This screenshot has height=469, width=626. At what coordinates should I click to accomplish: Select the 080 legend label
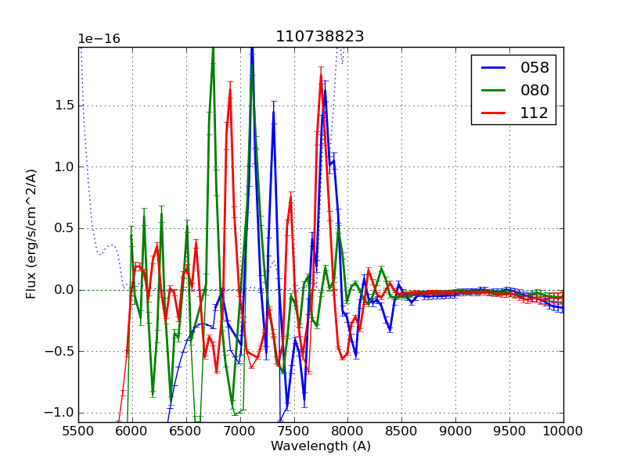pos(534,90)
